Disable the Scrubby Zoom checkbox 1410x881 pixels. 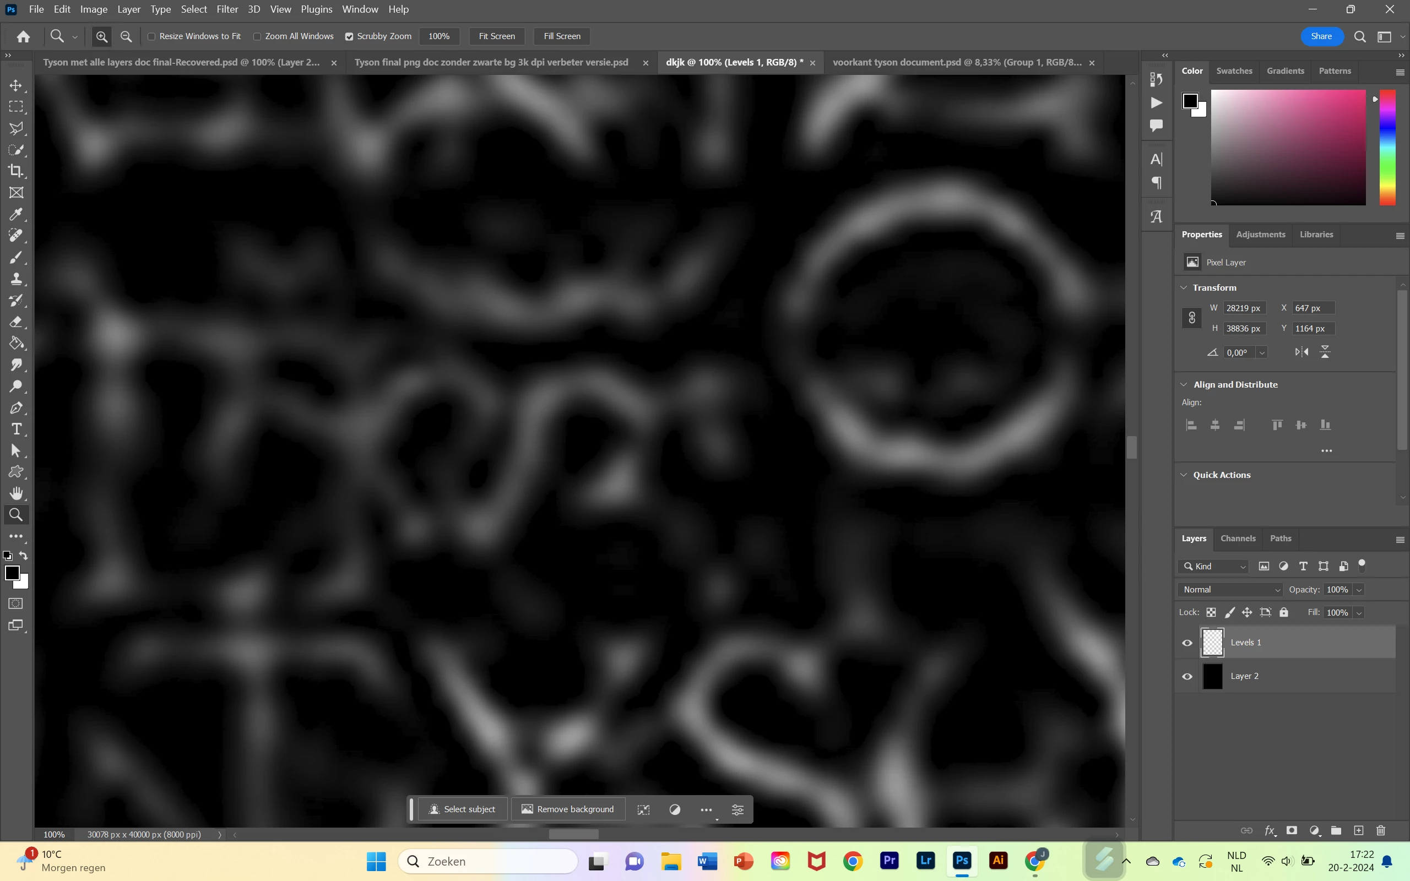point(349,36)
